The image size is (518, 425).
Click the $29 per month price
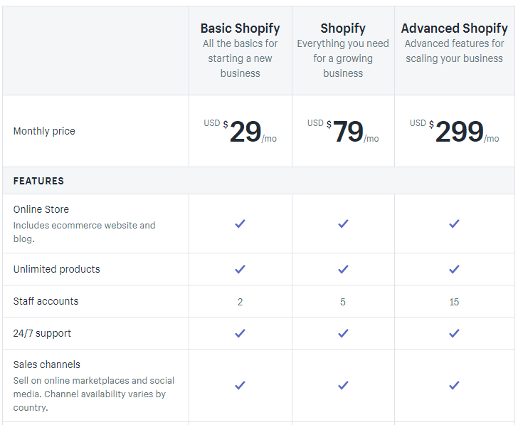245,132
